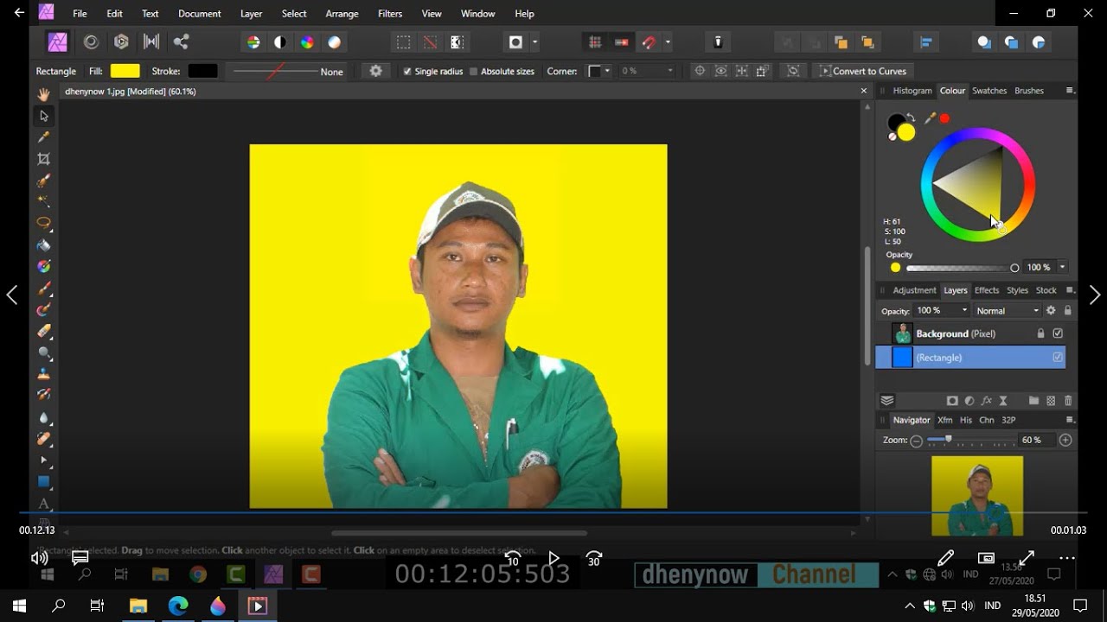This screenshot has height=622, width=1107.
Task: Open the corner radius 0 % dropdown
Action: (646, 71)
